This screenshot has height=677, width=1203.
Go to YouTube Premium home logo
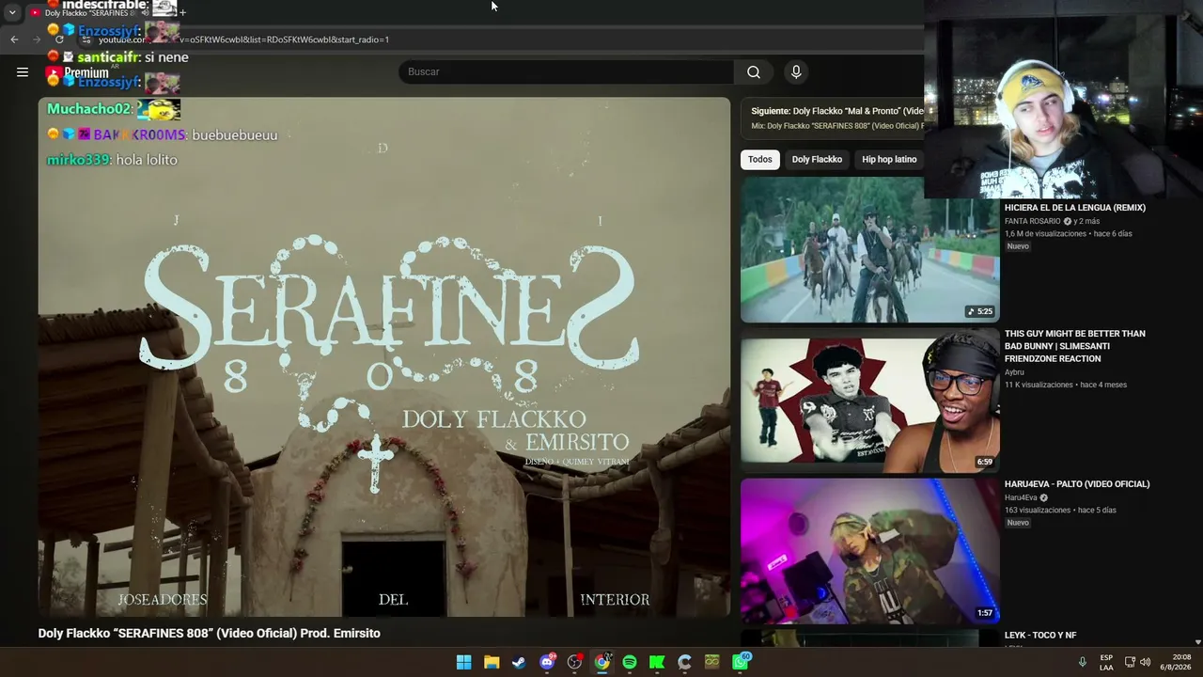click(x=77, y=72)
